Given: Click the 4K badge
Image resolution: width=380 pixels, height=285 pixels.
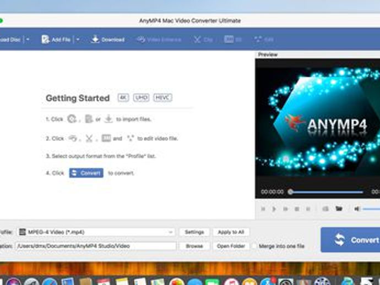Looking at the screenshot, I should 123,97.
